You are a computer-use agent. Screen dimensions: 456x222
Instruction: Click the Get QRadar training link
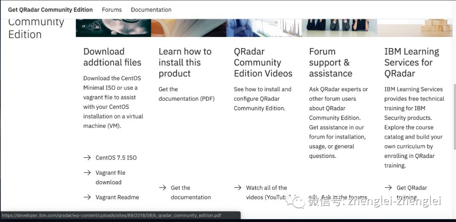tap(412, 193)
